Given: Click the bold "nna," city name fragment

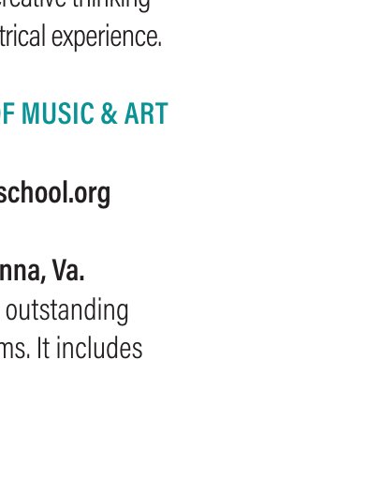Looking at the screenshot, I should click(22, 272).
